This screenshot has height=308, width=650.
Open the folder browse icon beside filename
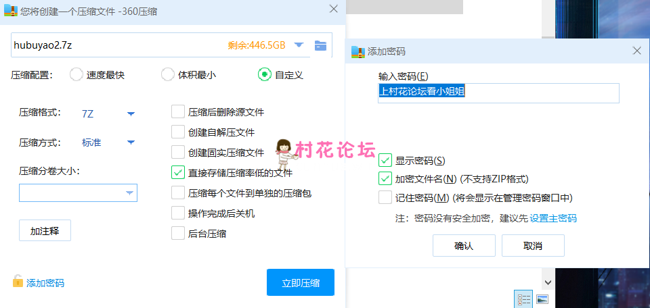(x=320, y=45)
